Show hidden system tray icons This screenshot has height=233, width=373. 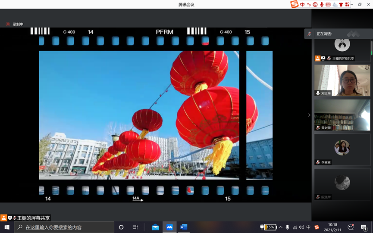tap(281, 227)
